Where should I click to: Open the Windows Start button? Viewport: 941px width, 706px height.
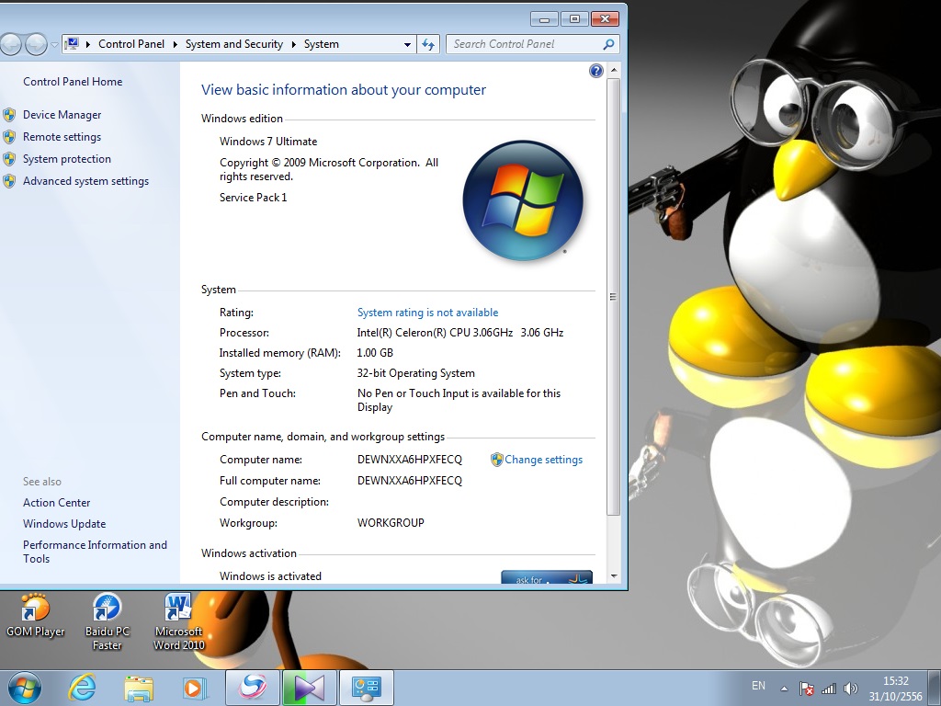25,689
